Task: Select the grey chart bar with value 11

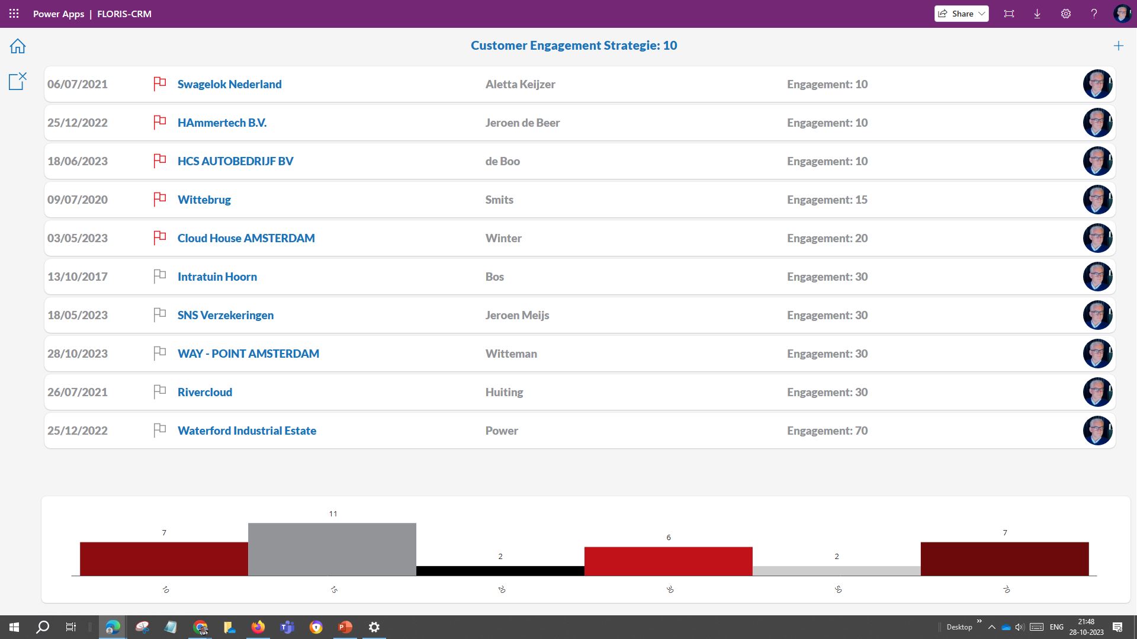Action: (x=332, y=549)
